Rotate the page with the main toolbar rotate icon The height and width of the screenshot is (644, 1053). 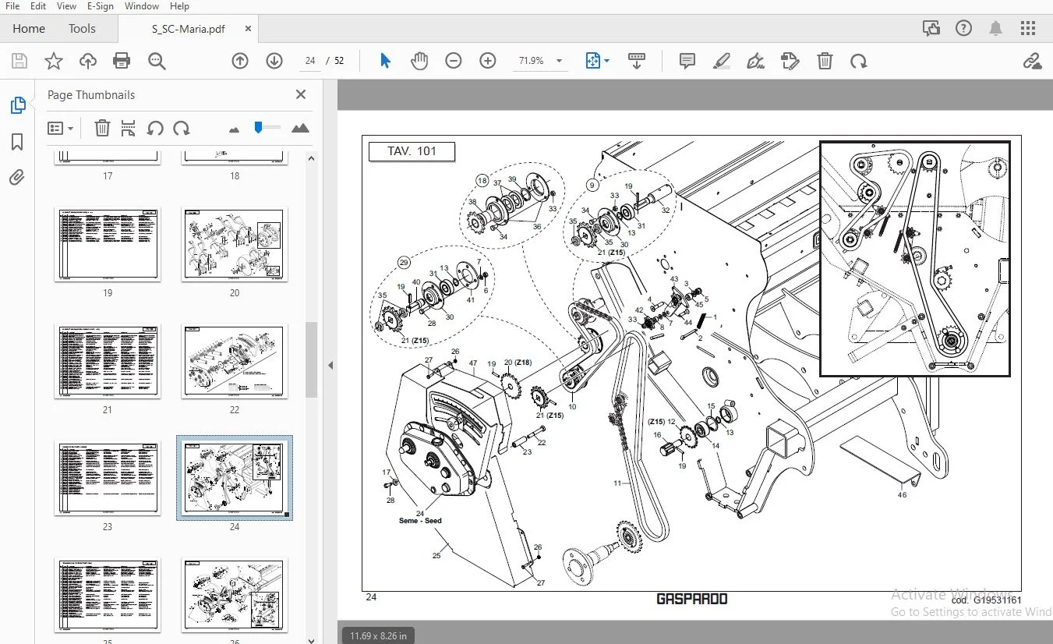858,61
